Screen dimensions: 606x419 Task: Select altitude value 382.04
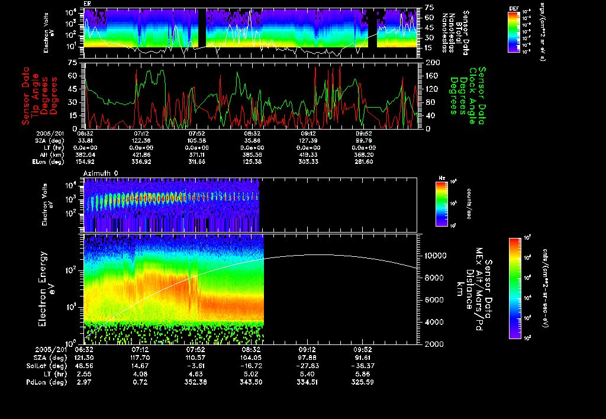85,154
